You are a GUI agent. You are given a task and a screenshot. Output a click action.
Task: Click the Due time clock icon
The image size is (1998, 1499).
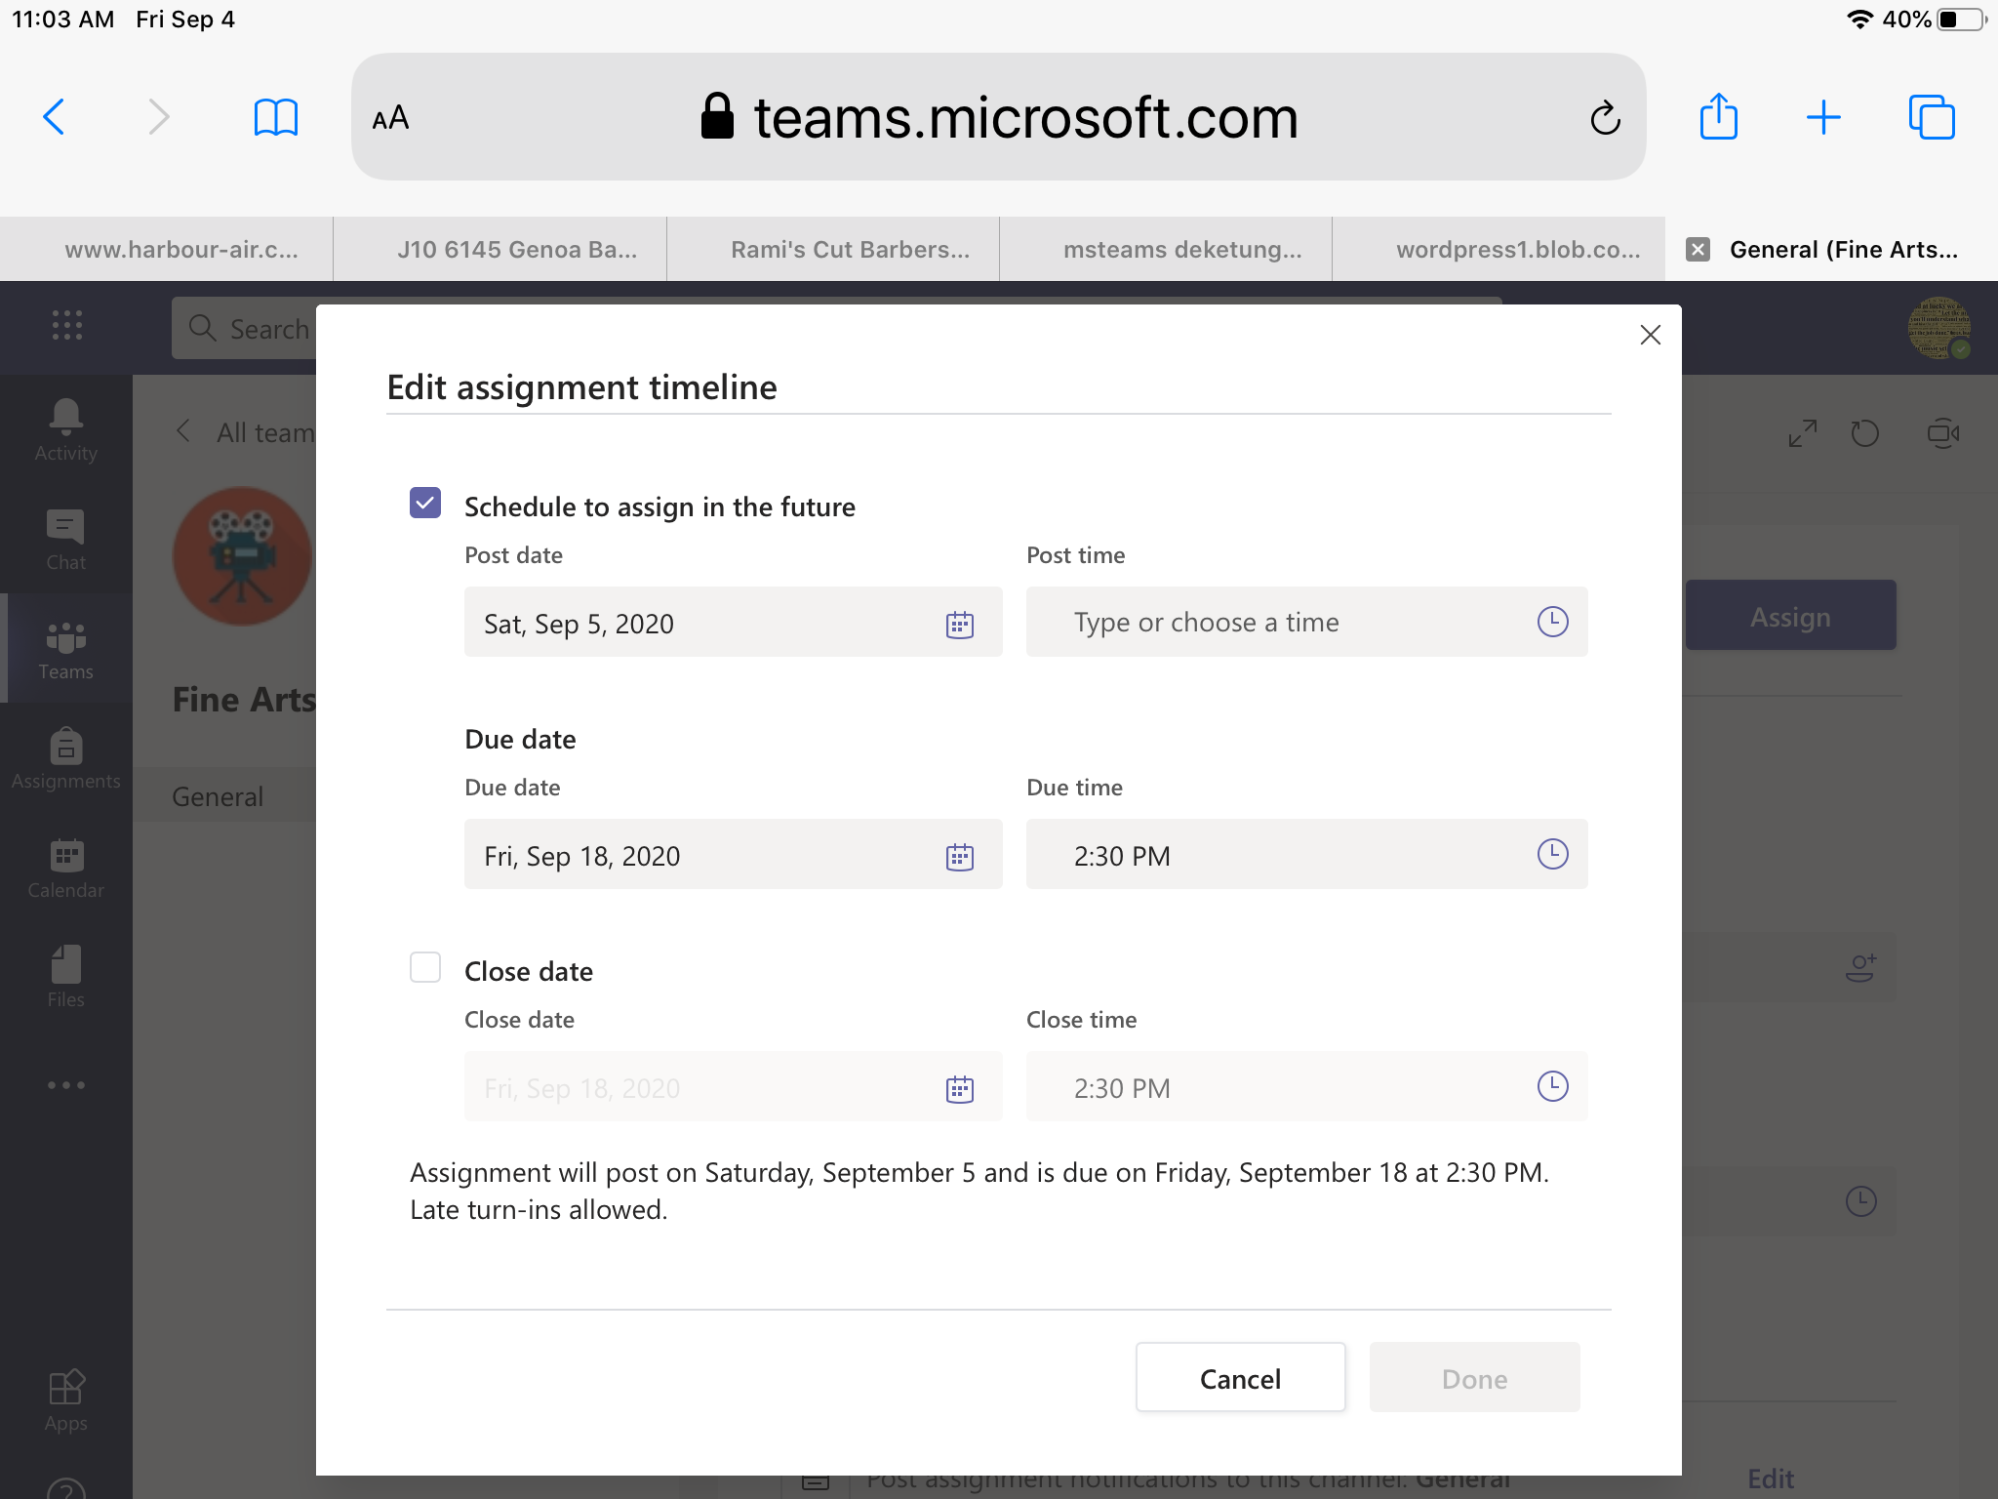[1552, 854]
